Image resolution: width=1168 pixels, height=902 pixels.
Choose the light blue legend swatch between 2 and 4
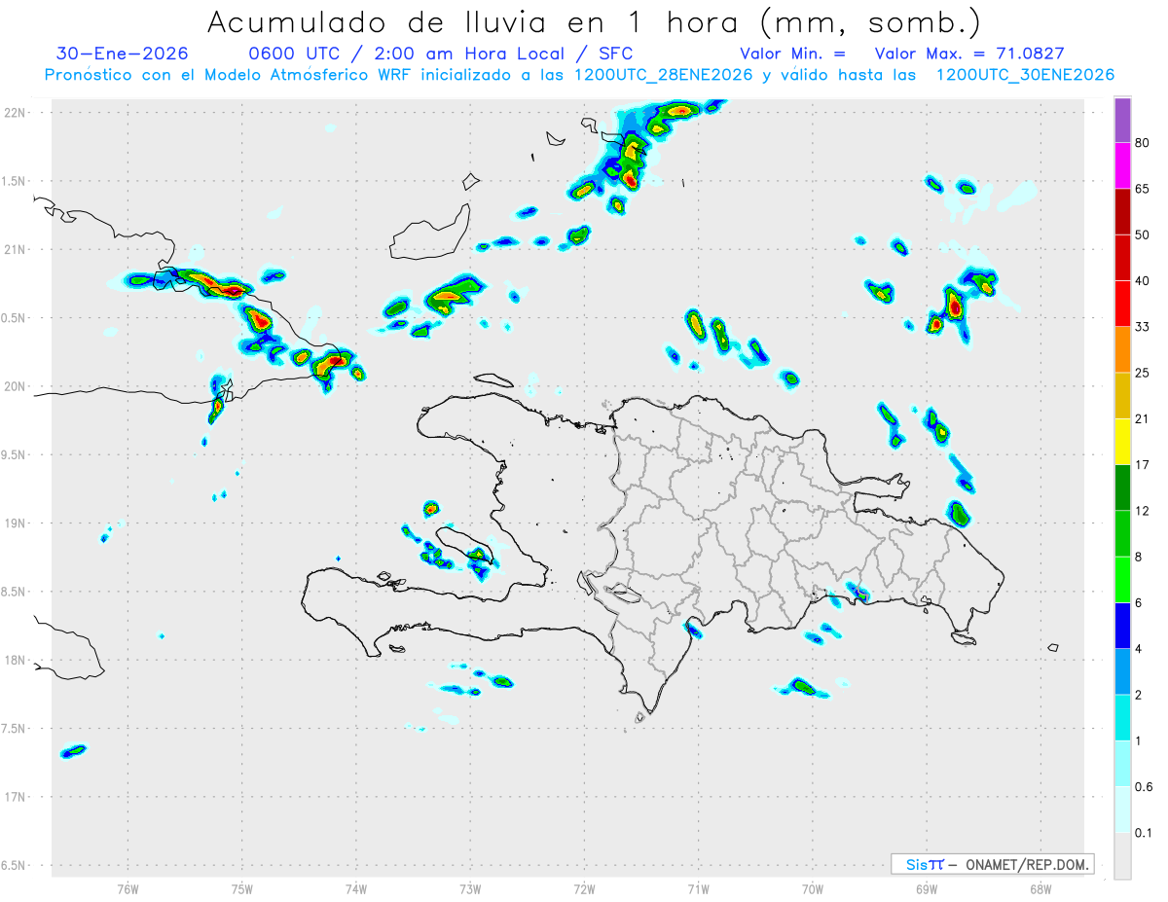(1122, 672)
